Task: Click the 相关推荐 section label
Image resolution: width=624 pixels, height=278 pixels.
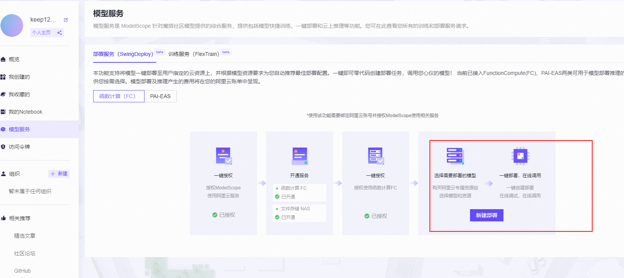Action: 20,218
